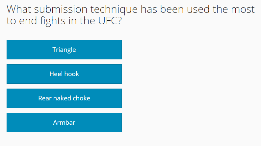Submit Heel hook as the most-used submission
Viewport: 261px width, 146px height.
[x=64, y=74]
